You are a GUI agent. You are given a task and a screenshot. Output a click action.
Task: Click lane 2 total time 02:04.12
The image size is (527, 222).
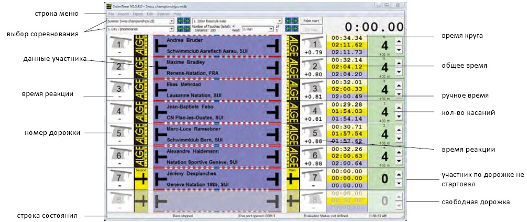347,67
